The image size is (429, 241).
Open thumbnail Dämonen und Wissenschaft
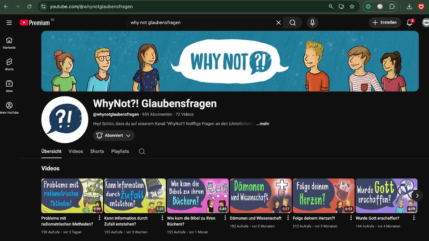click(261, 195)
